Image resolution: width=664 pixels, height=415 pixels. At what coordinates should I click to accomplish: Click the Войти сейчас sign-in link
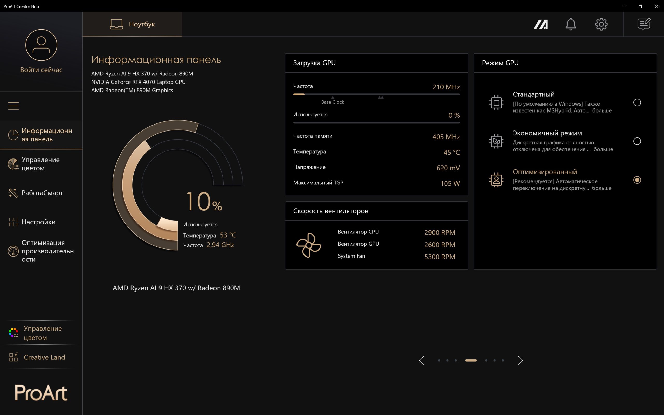pos(41,70)
